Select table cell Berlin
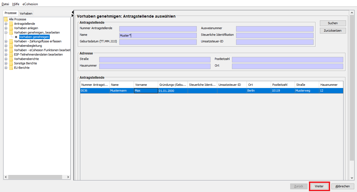 [259, 91]
